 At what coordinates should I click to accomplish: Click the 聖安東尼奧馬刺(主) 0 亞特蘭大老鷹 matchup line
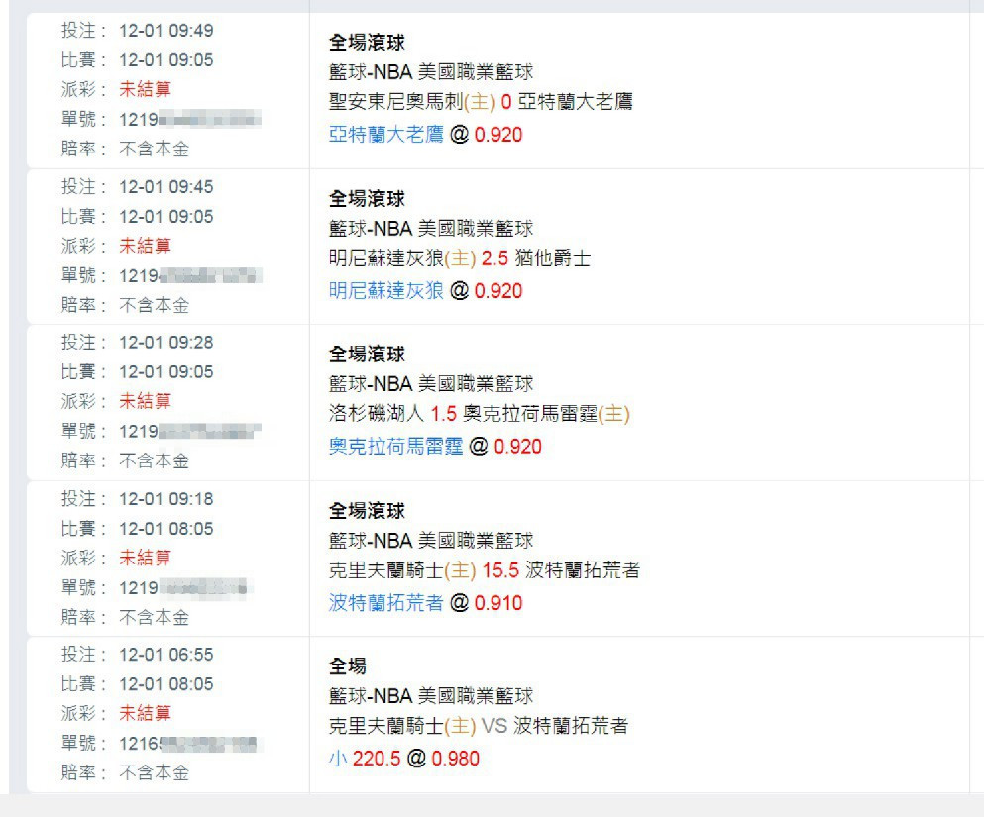pyautogui.click(x=481, y=102)
